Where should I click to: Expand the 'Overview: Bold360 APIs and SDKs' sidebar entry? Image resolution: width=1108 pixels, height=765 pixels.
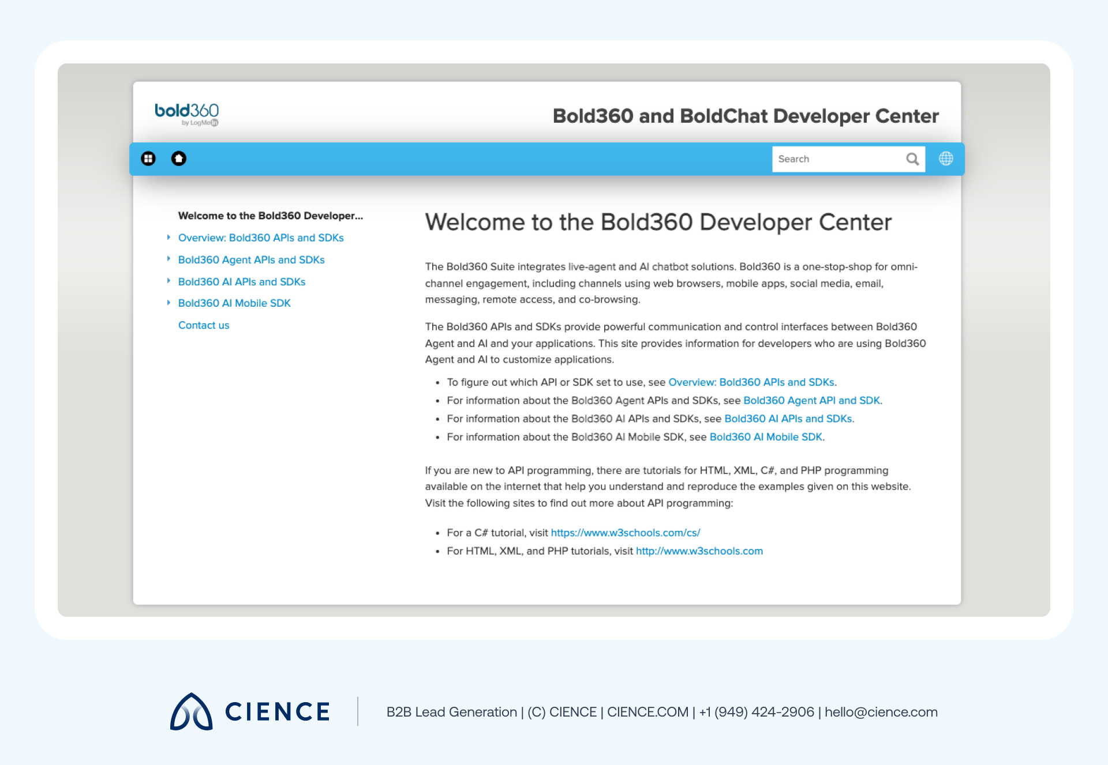coord(261,238)
